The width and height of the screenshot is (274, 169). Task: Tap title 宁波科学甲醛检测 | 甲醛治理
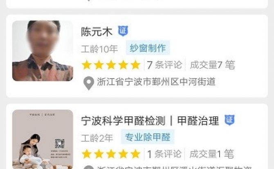click(x=150, y=121)
